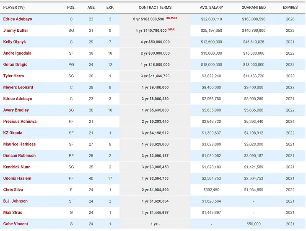This screenshot has height=231, width=306.
Task: Select Goran Dragic in the player list
Action: (x=15, y=65)
